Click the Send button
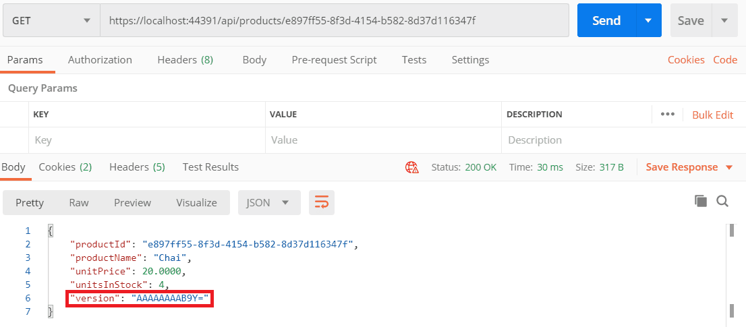Image resolution: width=746 pixels, height=327 pixels. point(606,21)
